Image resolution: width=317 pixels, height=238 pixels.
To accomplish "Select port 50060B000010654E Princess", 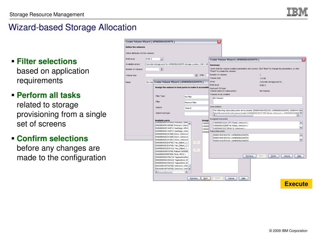I will (x=172, y=125).
